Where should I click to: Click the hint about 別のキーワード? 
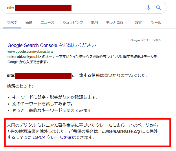[43, 104]
